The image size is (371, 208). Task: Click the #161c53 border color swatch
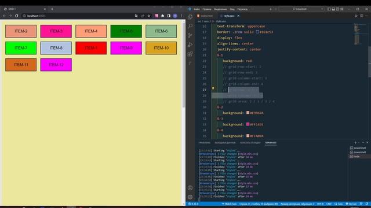(x=257, y=32)
